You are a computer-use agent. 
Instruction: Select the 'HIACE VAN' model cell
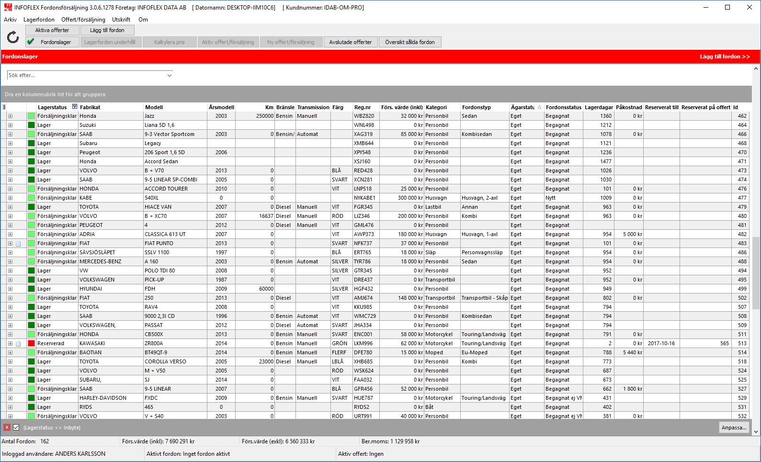tap(175, 207)
